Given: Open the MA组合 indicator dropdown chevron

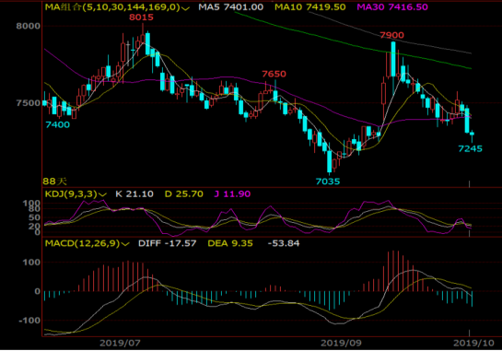Looking at the screenshot, I should point(185,8).
